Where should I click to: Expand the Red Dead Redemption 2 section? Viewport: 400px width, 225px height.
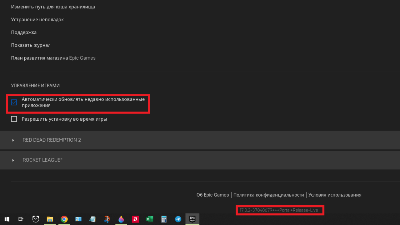click(200, 140)
